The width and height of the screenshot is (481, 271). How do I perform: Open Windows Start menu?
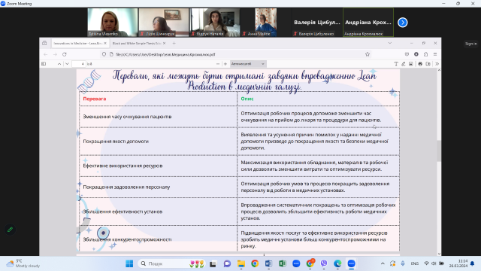point(129,263)
